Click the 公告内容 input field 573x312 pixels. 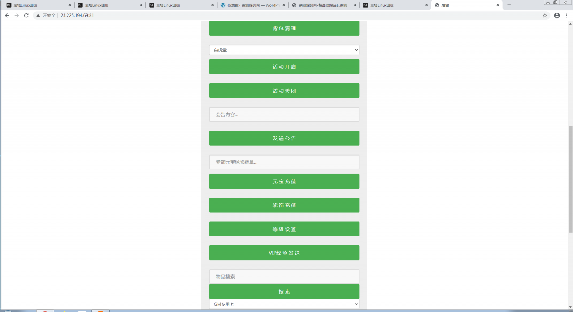point(284,114)
